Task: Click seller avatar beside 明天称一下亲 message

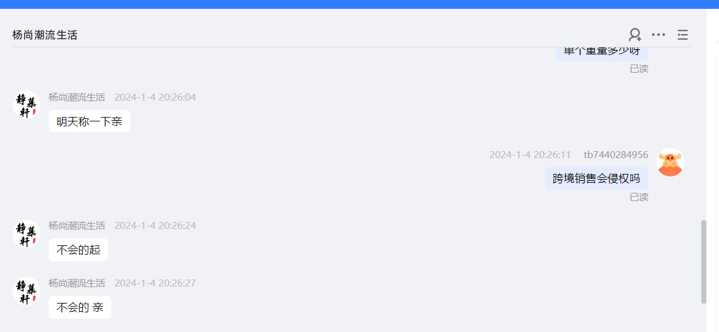Action: [27, 104]
